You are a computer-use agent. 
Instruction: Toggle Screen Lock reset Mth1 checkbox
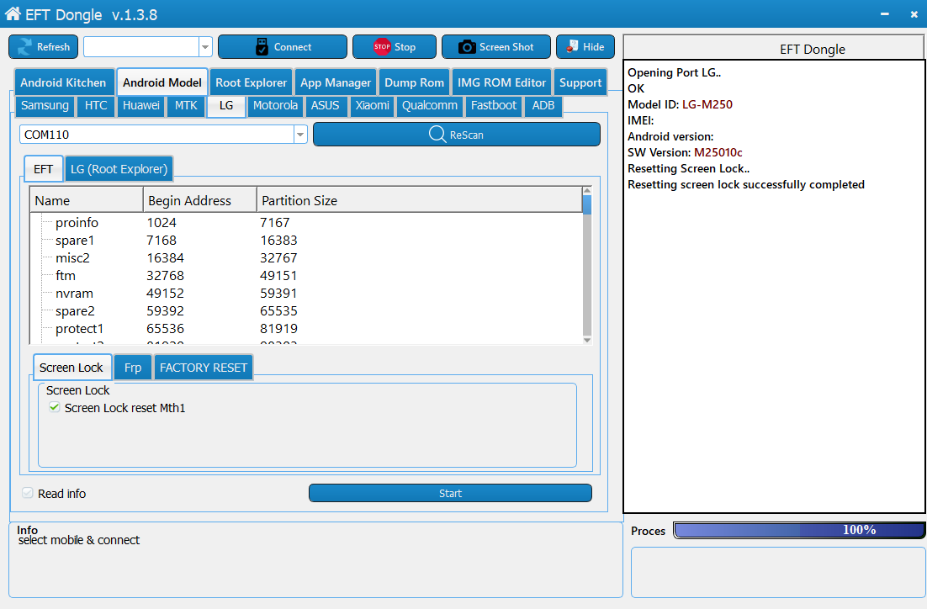[55, 407]
